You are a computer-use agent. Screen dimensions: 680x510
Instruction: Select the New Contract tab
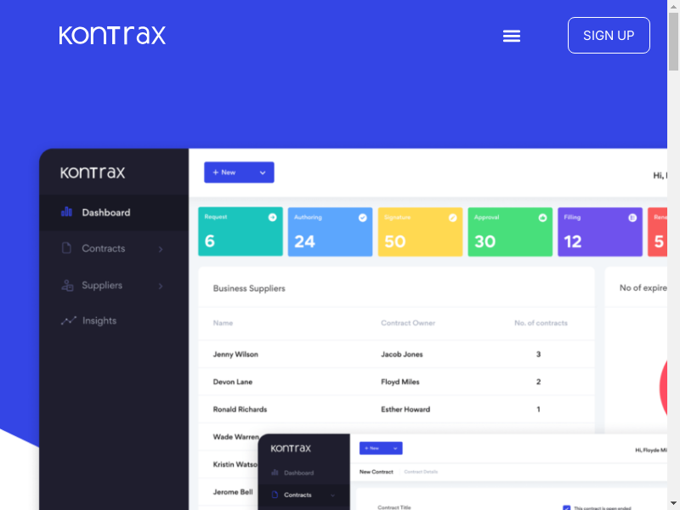(x=376, y=471)
